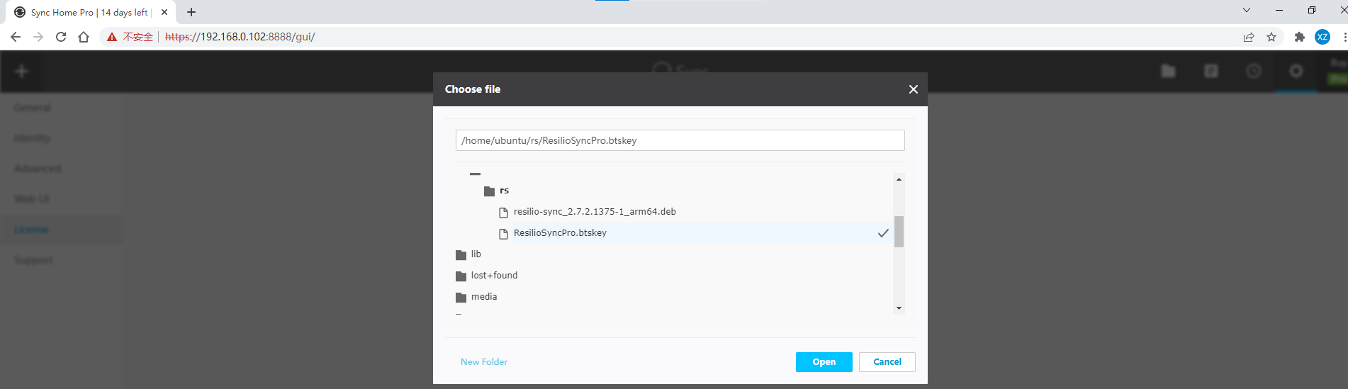Click the New Folder link
Image resolution: width=1348 pixels, height=389 pixels.
click(x=484, y=362)
